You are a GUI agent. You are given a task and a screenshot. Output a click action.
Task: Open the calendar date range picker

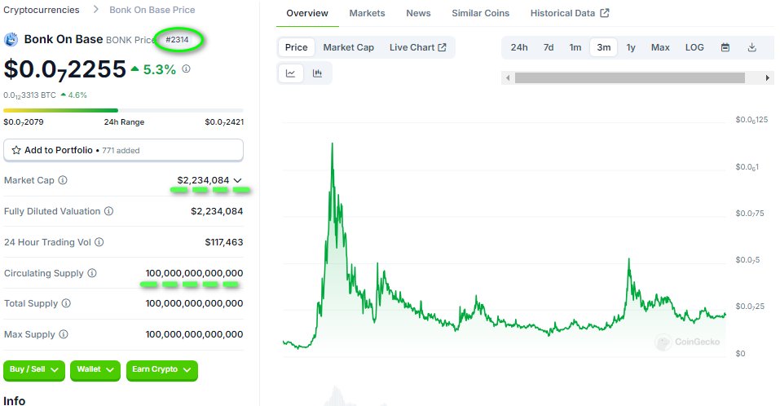tap(725, 47)
